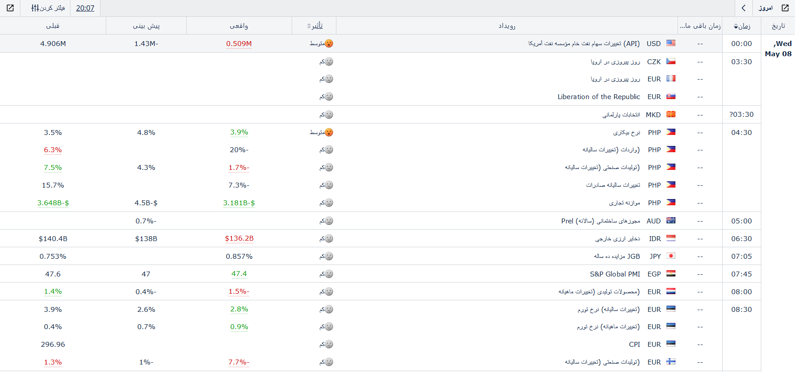798x372 pixels.
Task: Click low impact face icon on MKD row
Action: point(329,115)
